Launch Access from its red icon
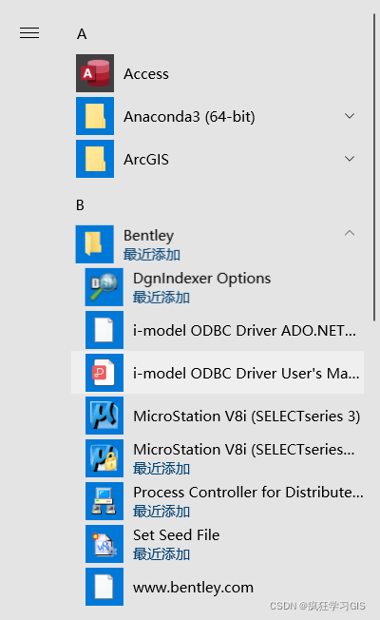 click(95, 73)
